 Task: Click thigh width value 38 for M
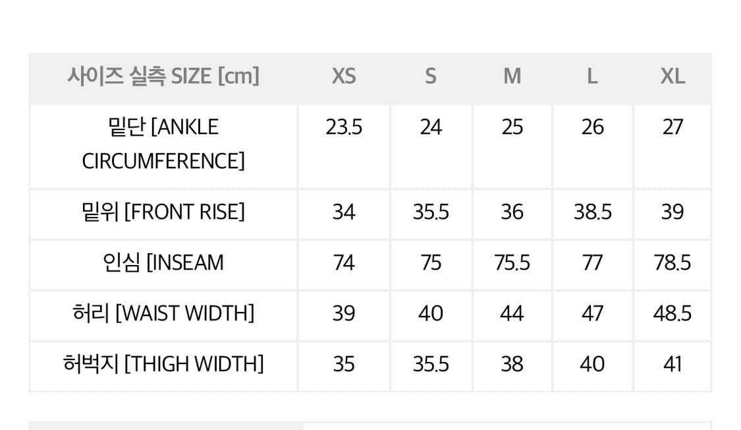[x=512, y=363]
